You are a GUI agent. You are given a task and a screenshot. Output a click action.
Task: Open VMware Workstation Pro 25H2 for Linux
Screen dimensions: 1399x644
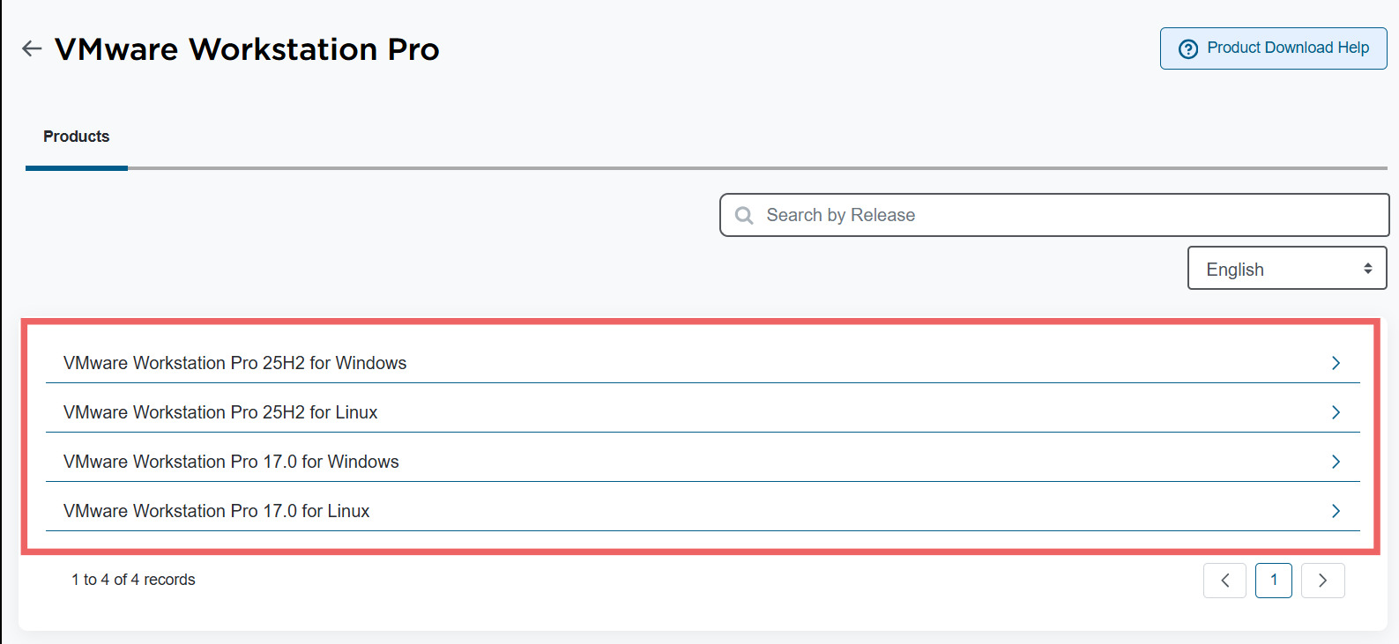703,412
